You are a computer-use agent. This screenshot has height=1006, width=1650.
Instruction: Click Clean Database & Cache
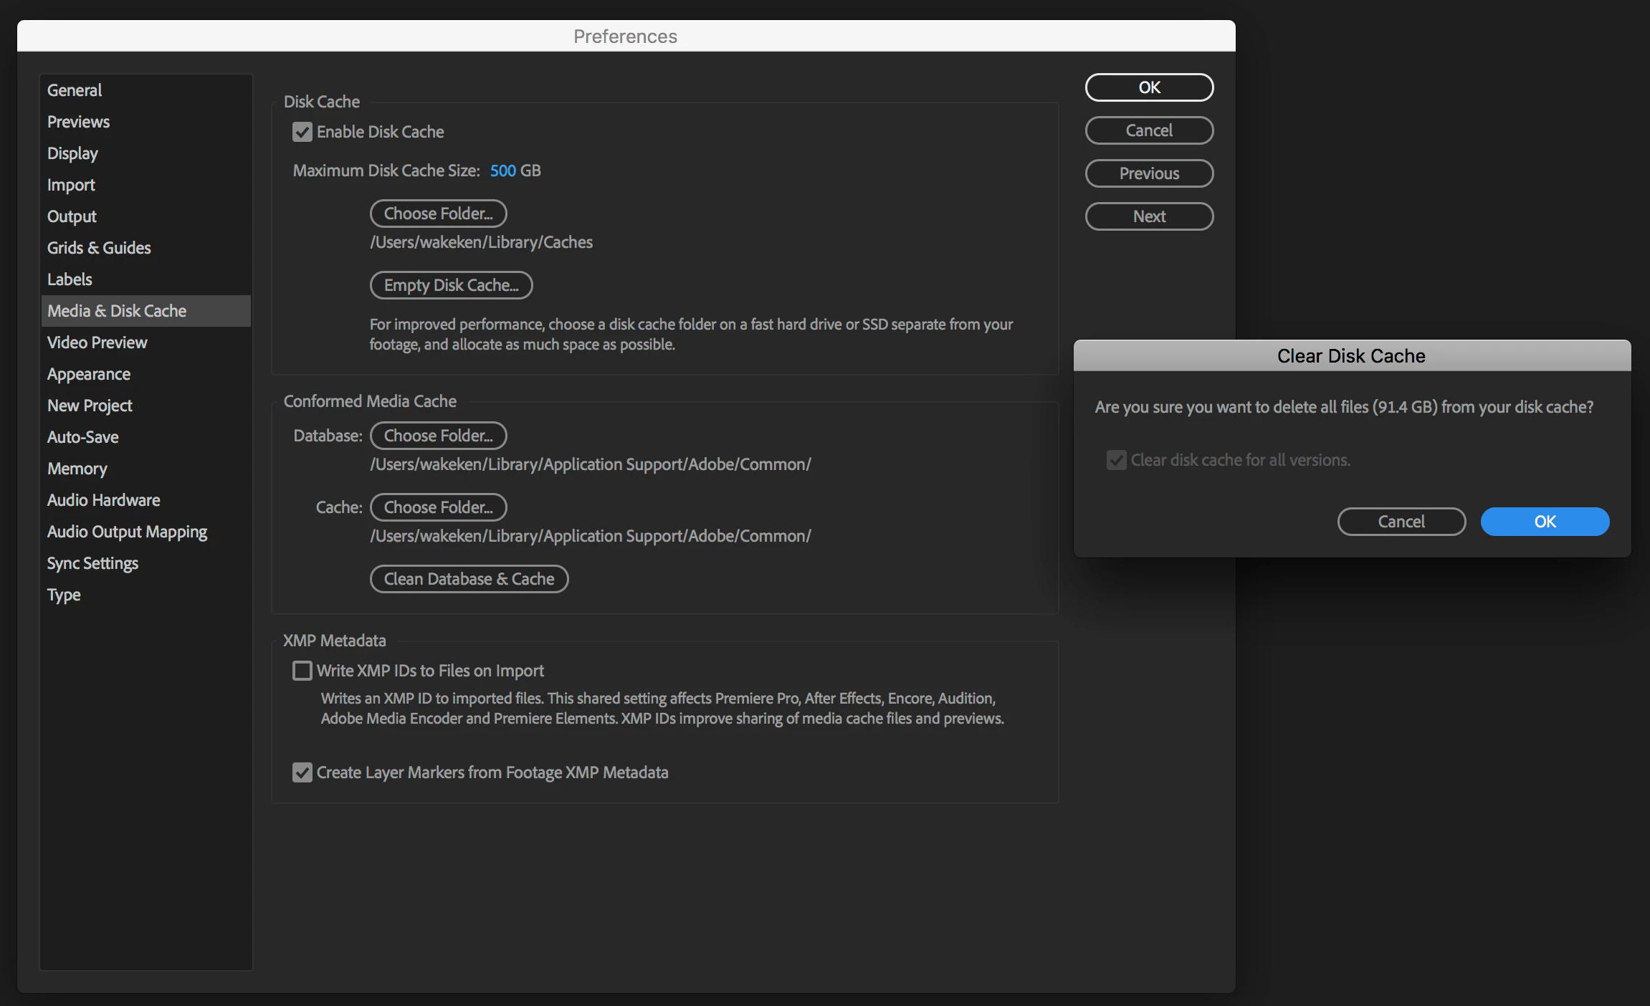point(469,579)
